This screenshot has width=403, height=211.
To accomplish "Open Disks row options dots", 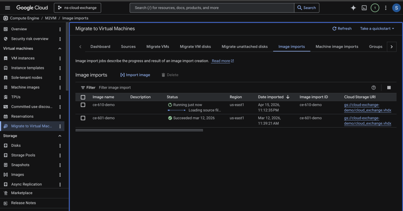I will point(60,146).
